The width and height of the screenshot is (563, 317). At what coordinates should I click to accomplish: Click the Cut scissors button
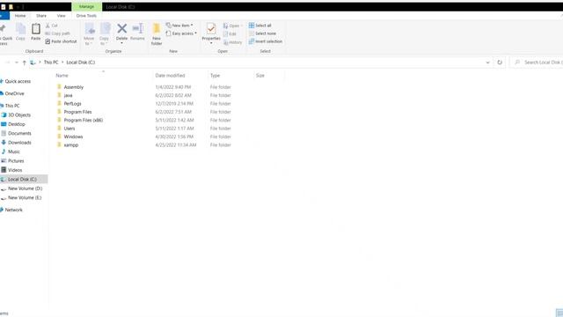coord(51,26)
